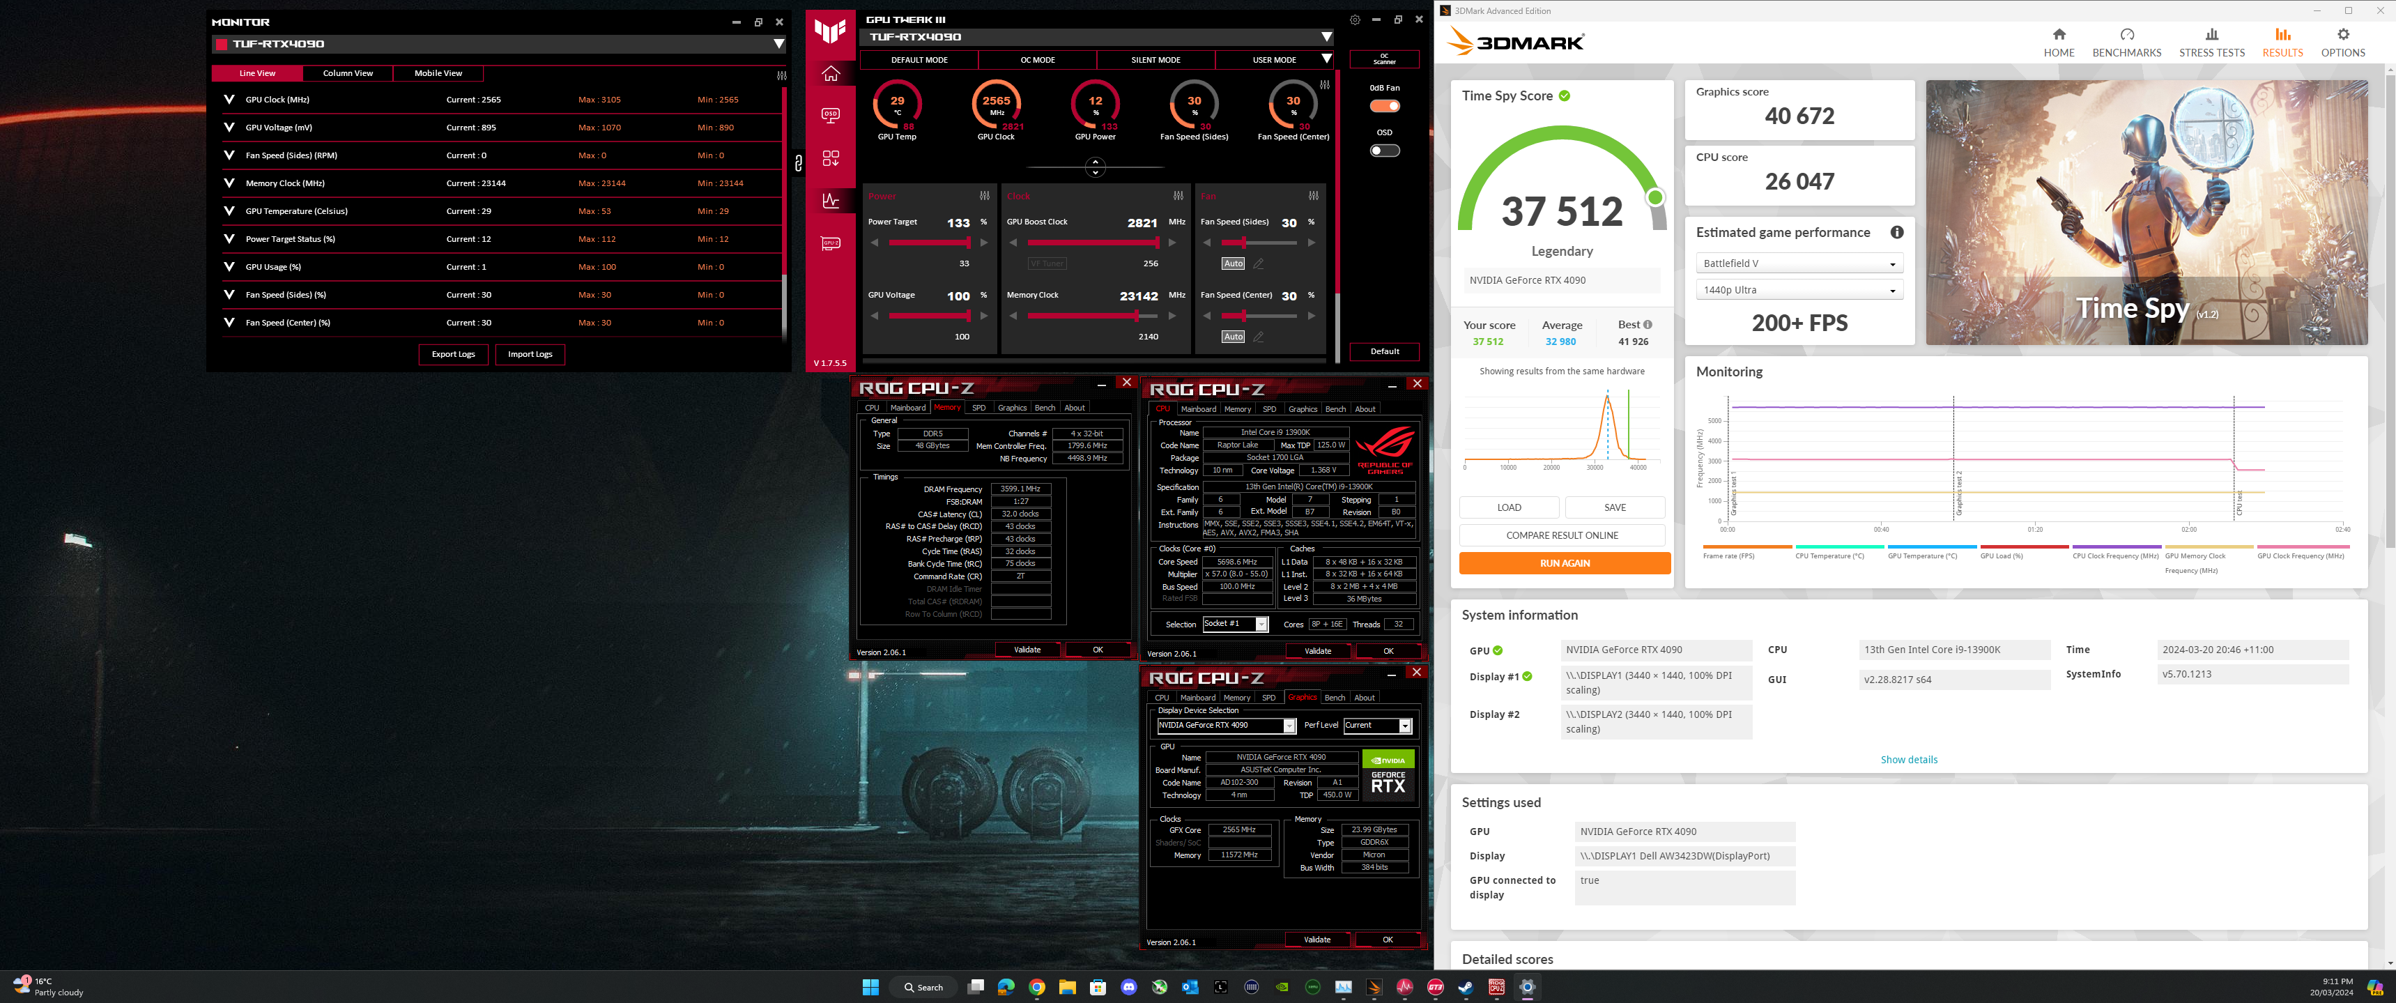Viewport: 2396px width, 1003px height.
Task: Click the link icon between Monitor and GPU Tweak
Action: (x=798, y=164)
